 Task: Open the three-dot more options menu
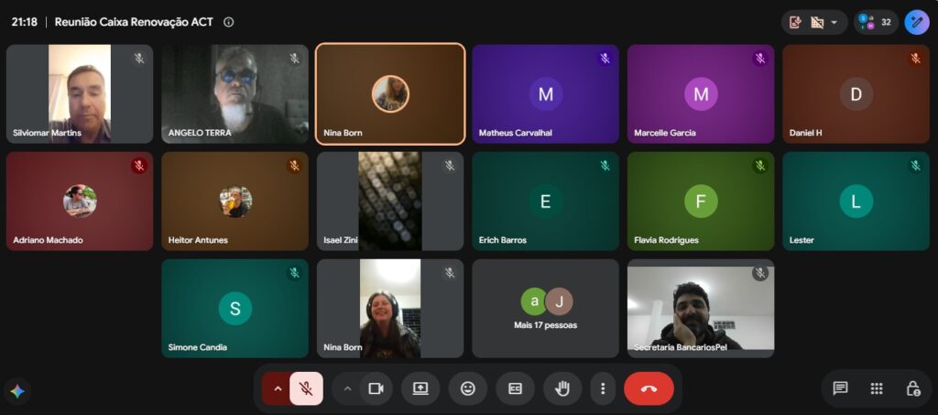(x=603, y=388)
